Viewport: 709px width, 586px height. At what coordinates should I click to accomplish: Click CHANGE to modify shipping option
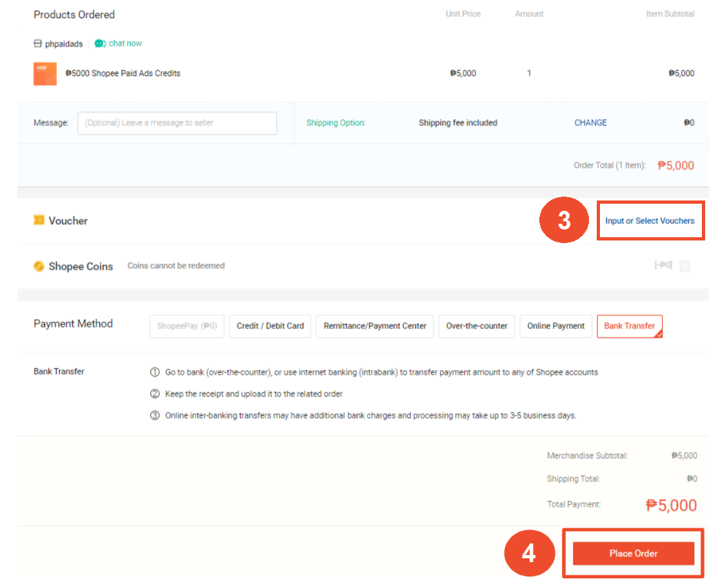pyautogui.click(x=590, y=123)
